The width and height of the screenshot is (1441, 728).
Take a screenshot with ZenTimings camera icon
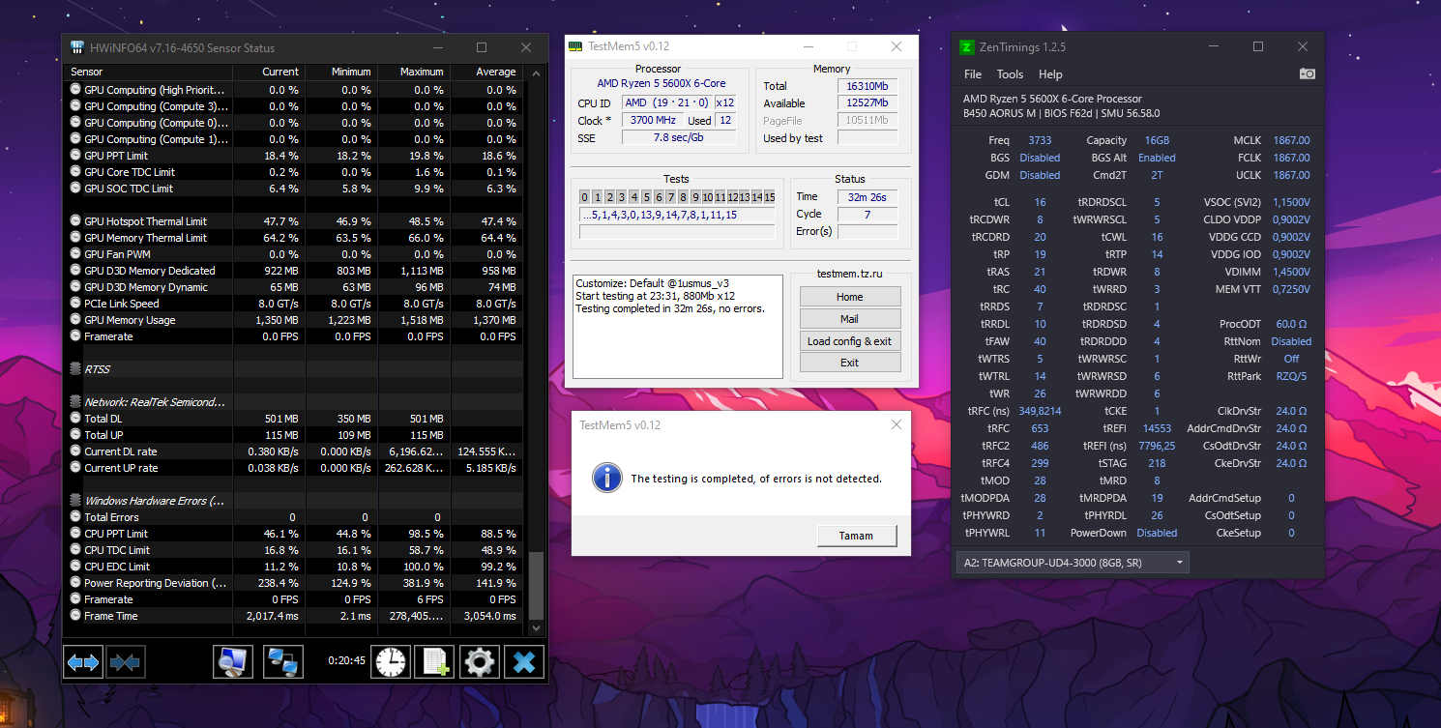coord(1308,73)
